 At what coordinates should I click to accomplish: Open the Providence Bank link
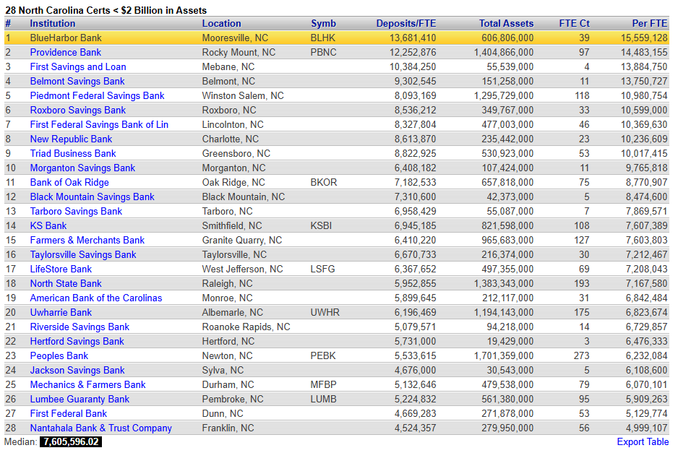(65, 52)
